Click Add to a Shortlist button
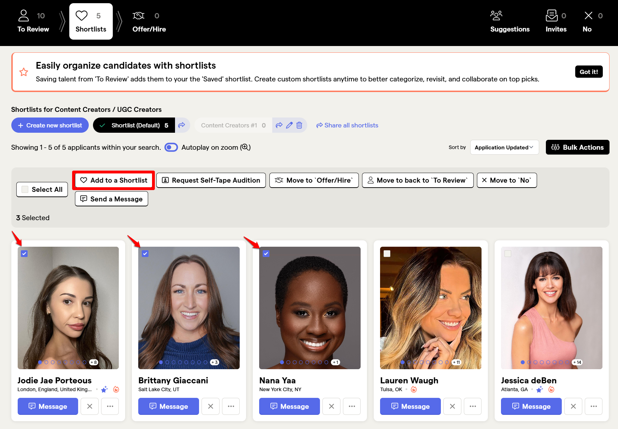The height and width of the screenshot is (429, 618). point(113,180)
